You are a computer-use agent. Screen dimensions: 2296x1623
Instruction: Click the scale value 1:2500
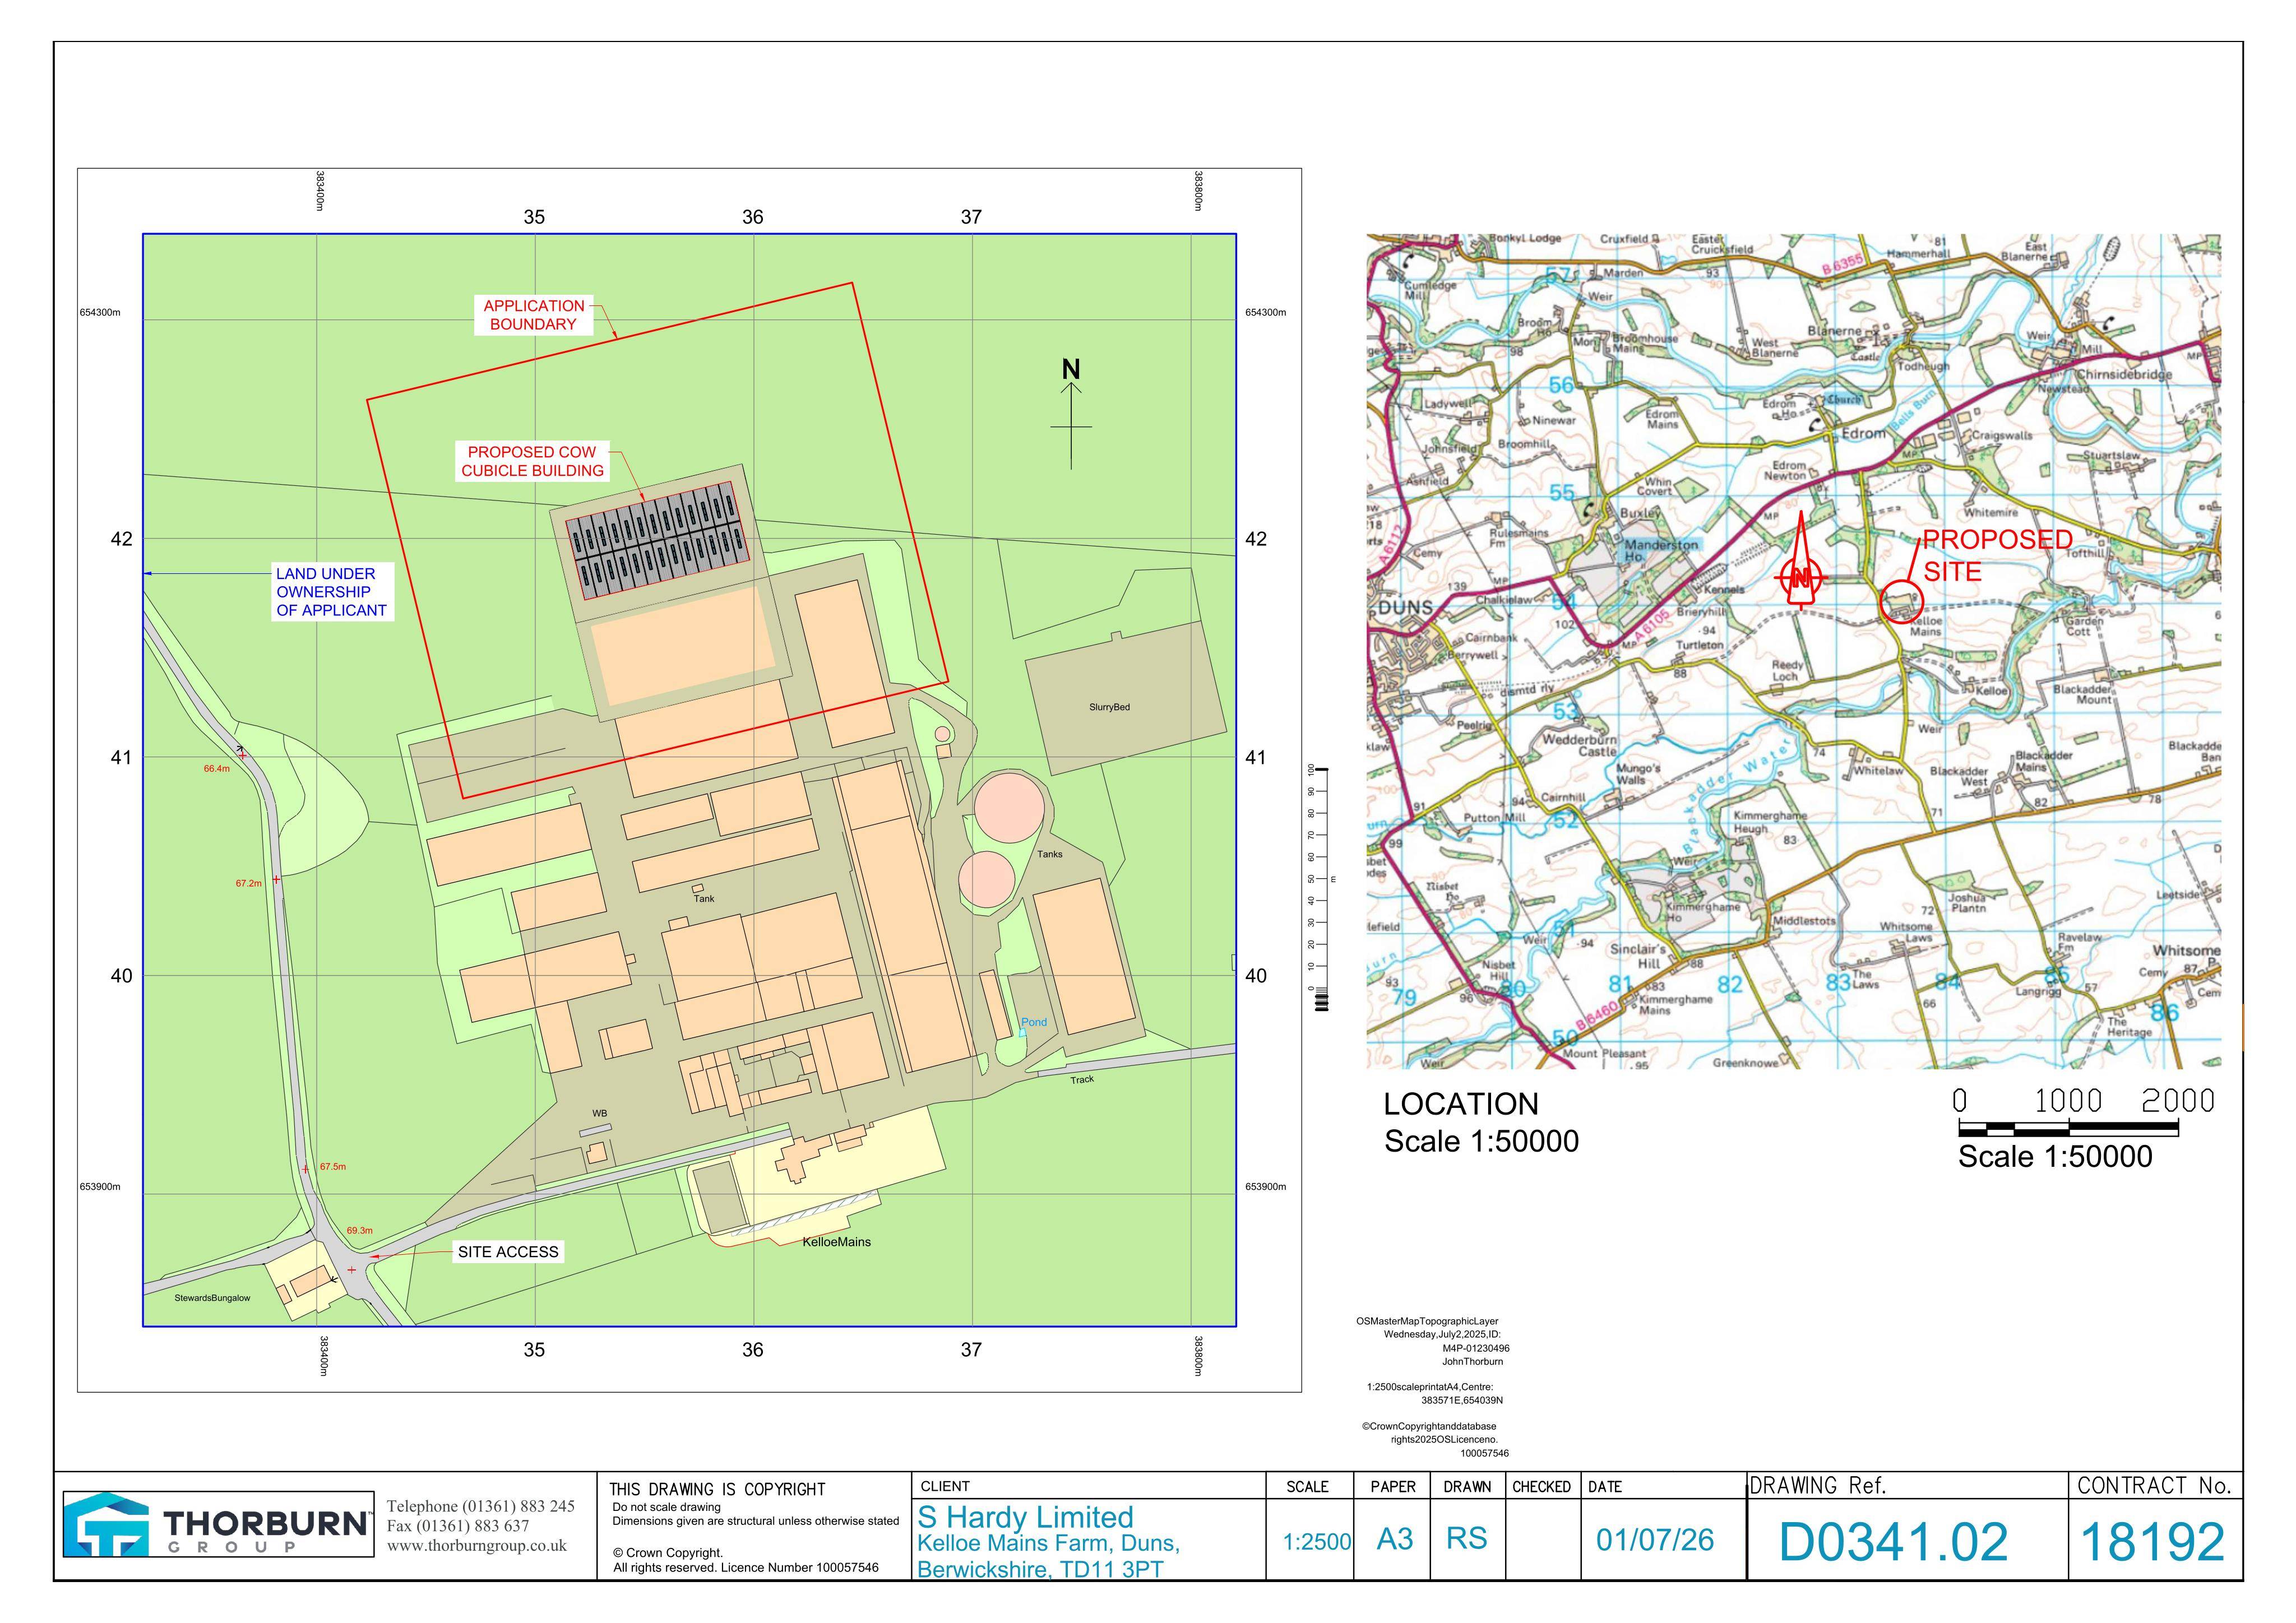point(1317,1542)
